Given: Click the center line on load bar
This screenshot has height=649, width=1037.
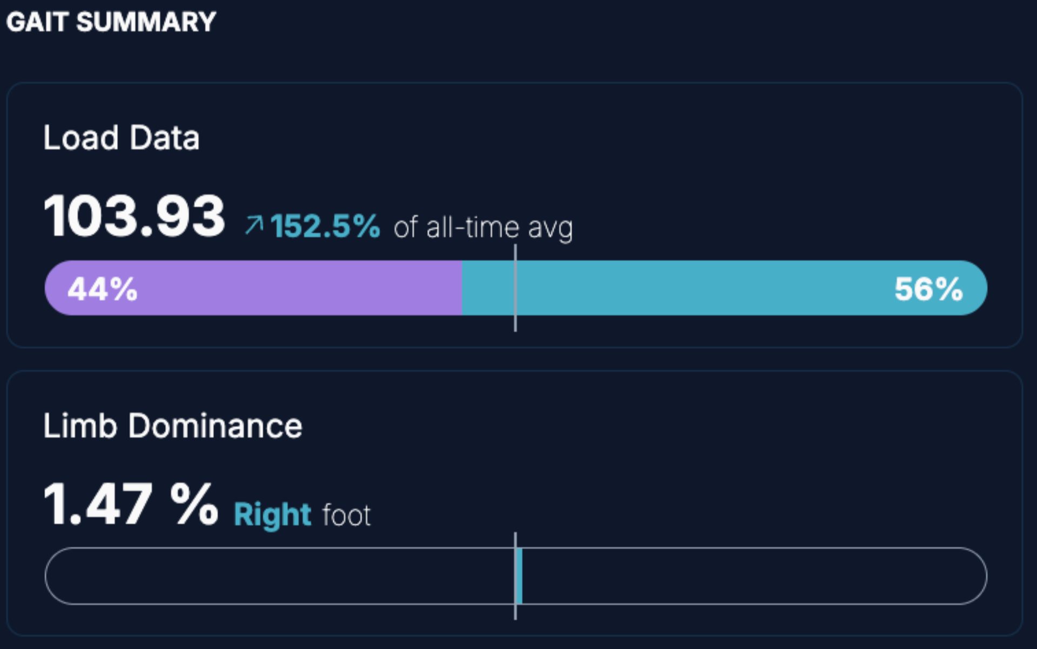Looking at the screenshot, I should click(x=515, y=288).
